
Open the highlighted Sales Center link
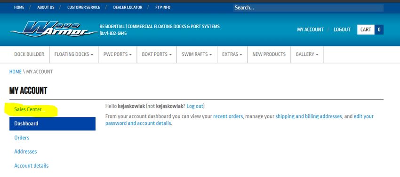[x=28, y=109]
